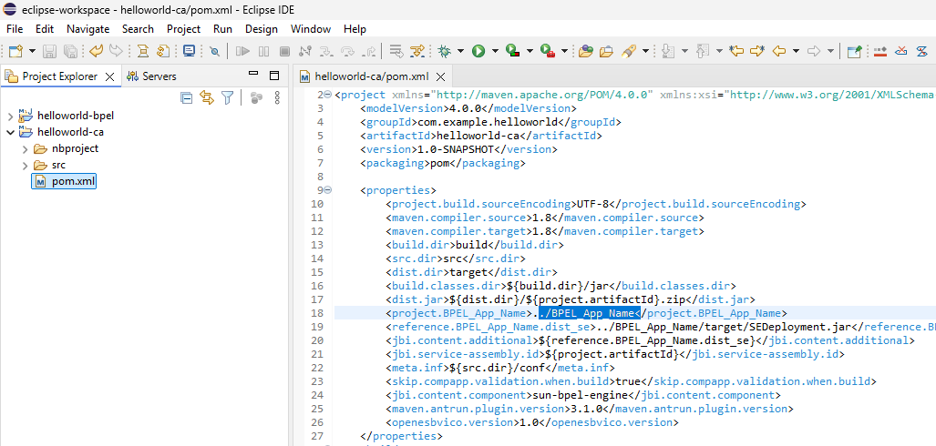Open the Help menu
Image resolution: width=936 pixels, height=446 pixels.
(355, 28)
